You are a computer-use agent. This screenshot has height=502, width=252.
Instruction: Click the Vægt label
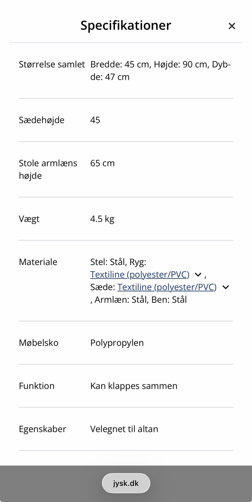[x=29, y=219]
